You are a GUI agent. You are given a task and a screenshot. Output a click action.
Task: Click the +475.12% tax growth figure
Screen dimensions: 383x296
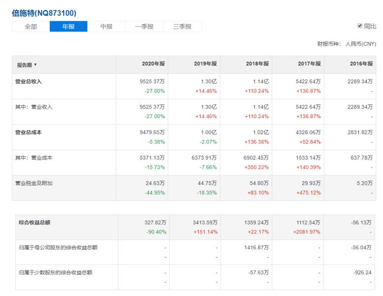pos(309,193)
